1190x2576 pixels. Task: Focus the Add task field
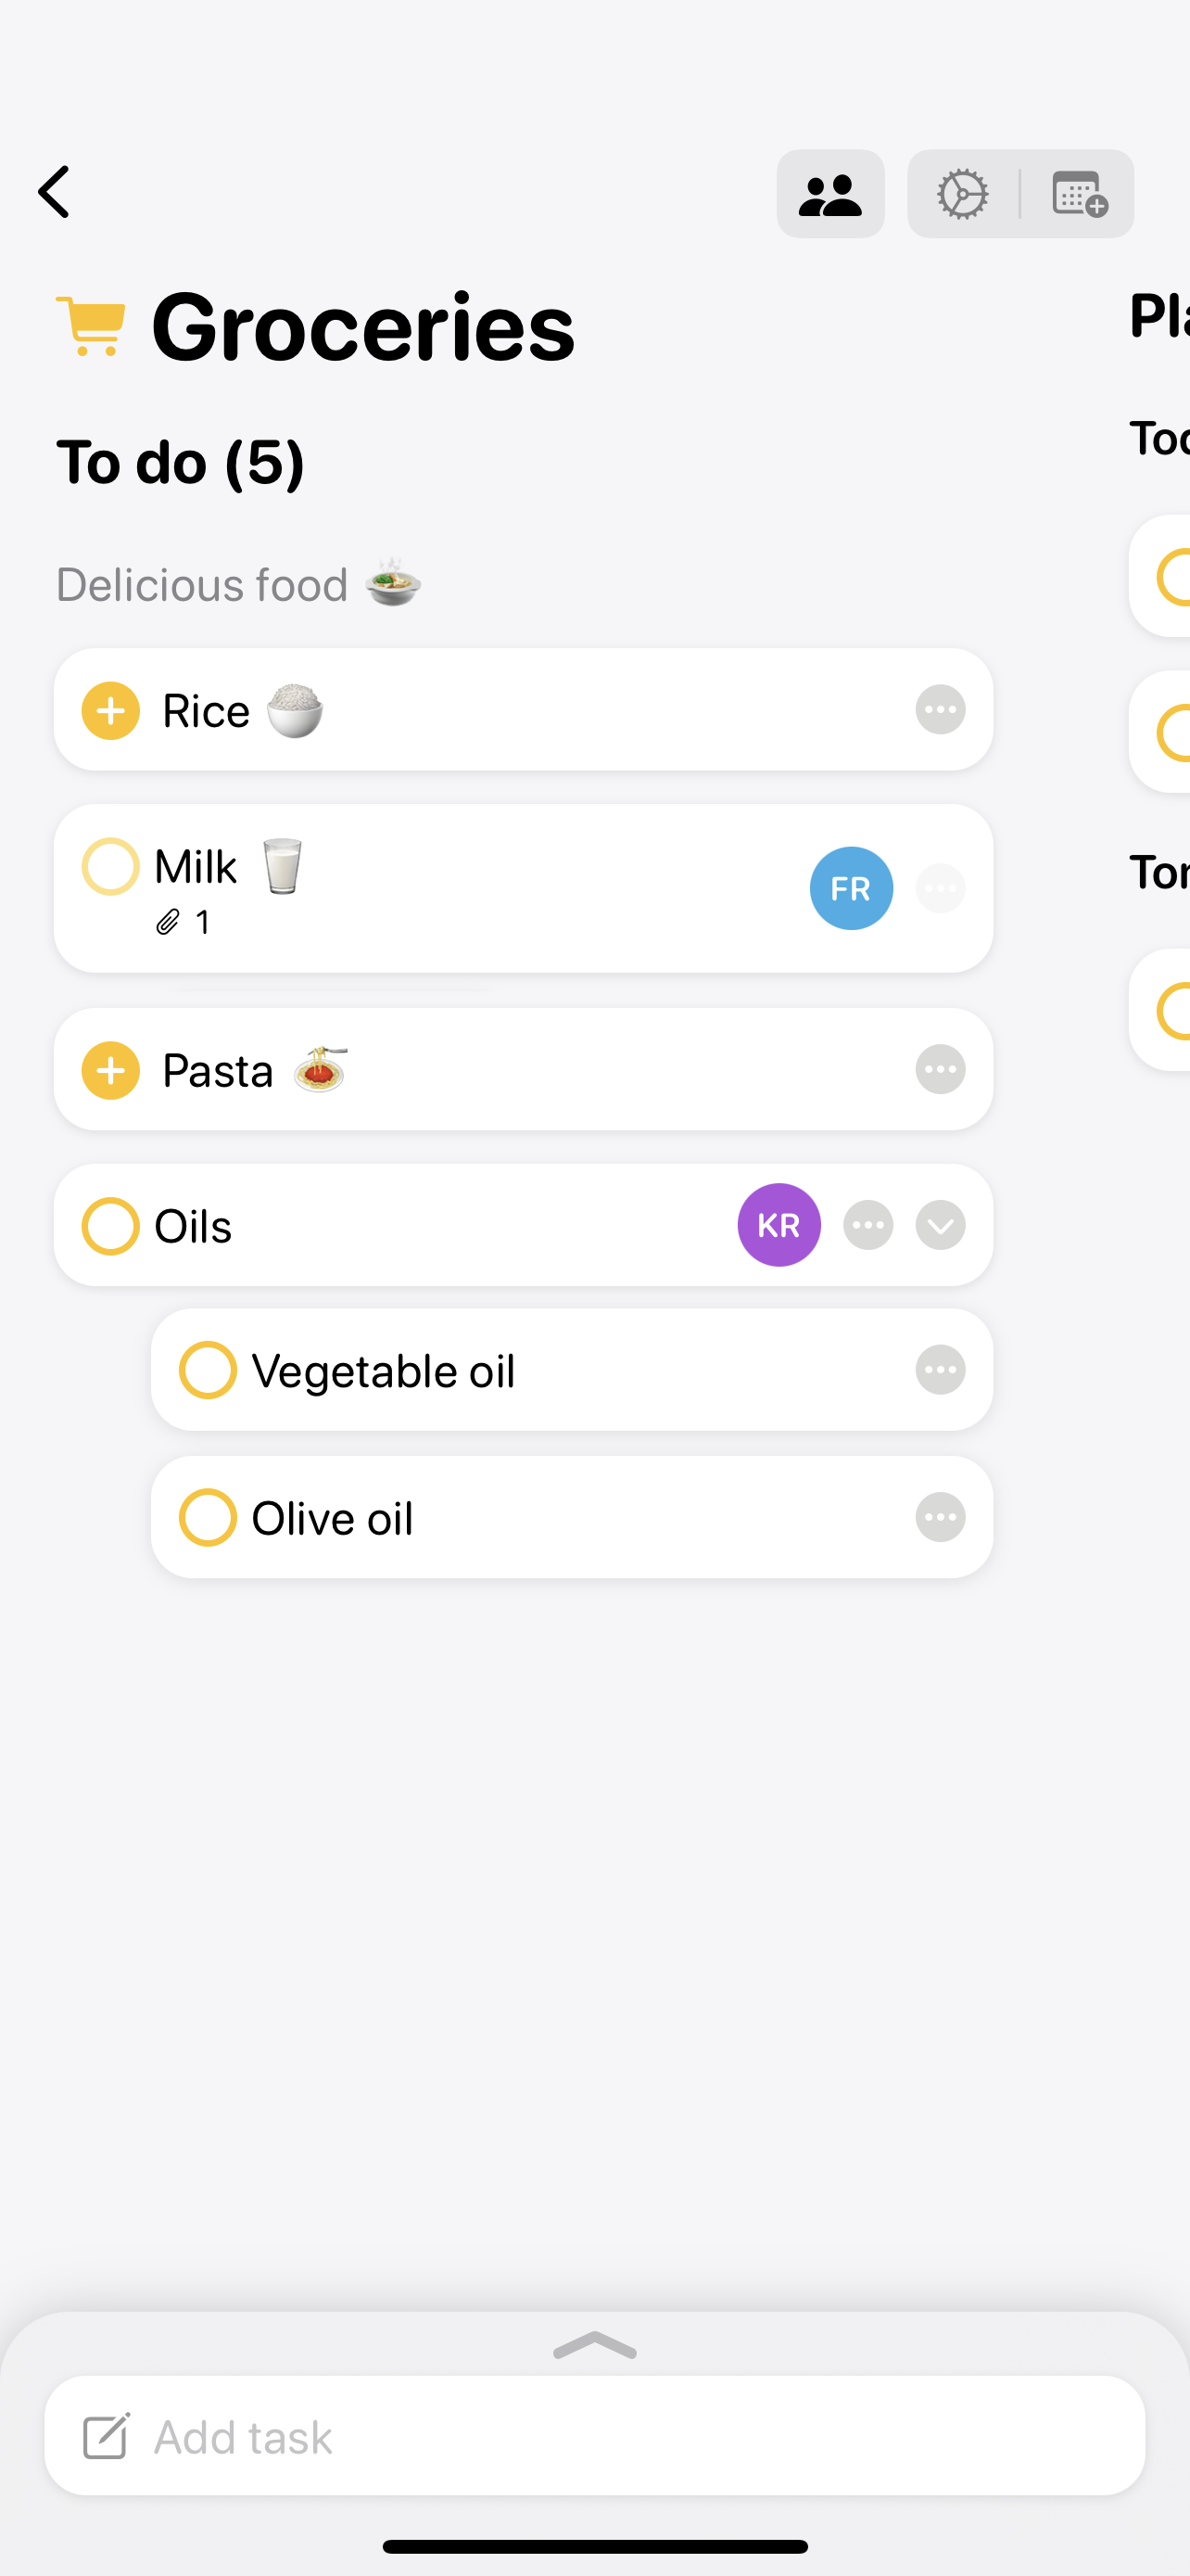594,2436
